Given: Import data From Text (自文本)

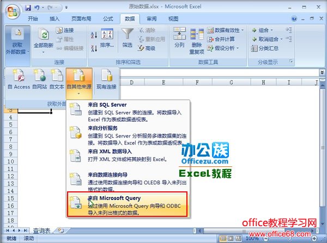Looking at the screenshot, I should [x=57, y=80].
